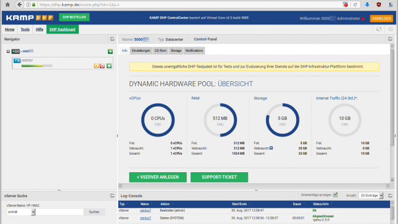Sort the log by Name column
Viewport: 398px width, 224px height.
click(144, 204)
